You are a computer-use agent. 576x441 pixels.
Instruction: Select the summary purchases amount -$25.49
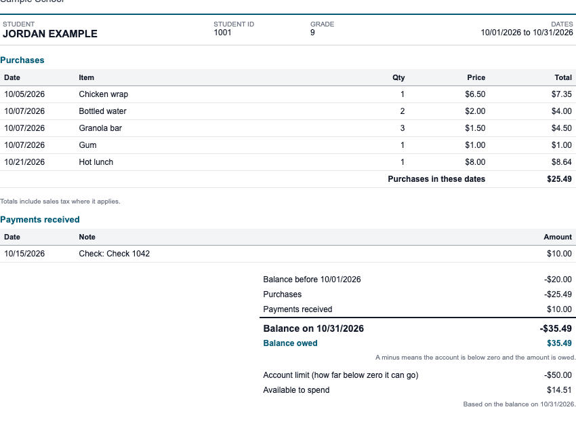pyautogui.click(x=558, y=294)
